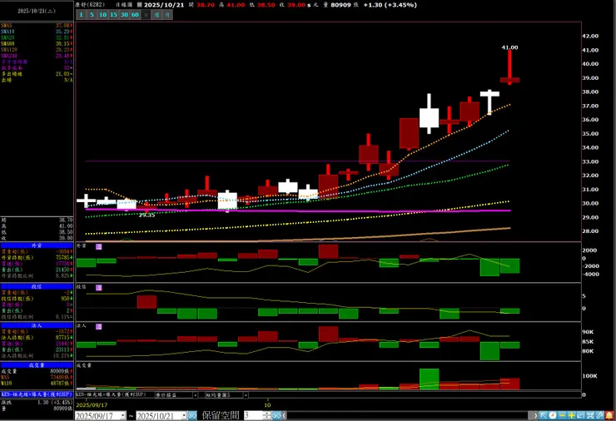The height and width of the screenshot is (421, 616).
Task: Click the 2025/10/21 date label in top-left panel
Action: click(37, 11)
